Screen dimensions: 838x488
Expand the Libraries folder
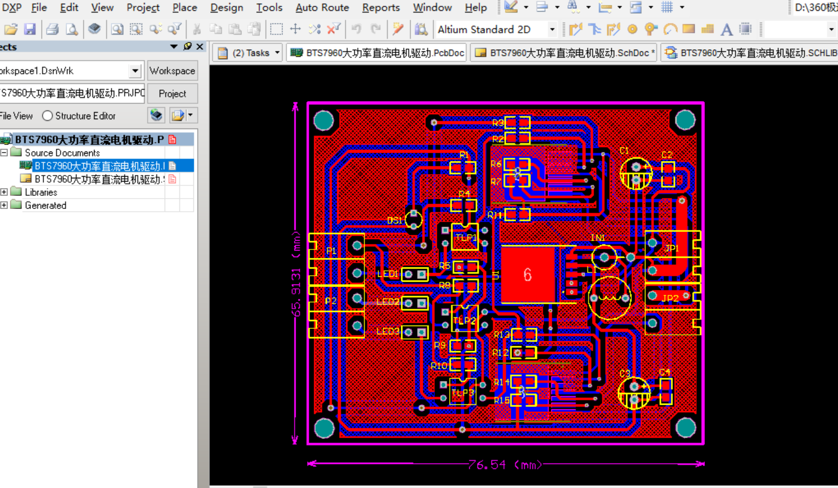pos(4,192)
